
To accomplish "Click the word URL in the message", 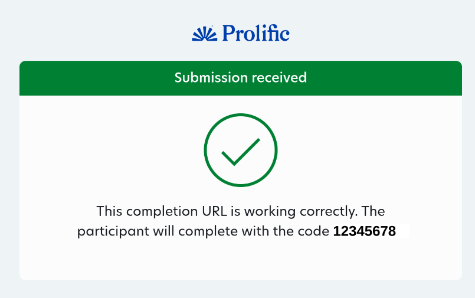I will 214,211.
